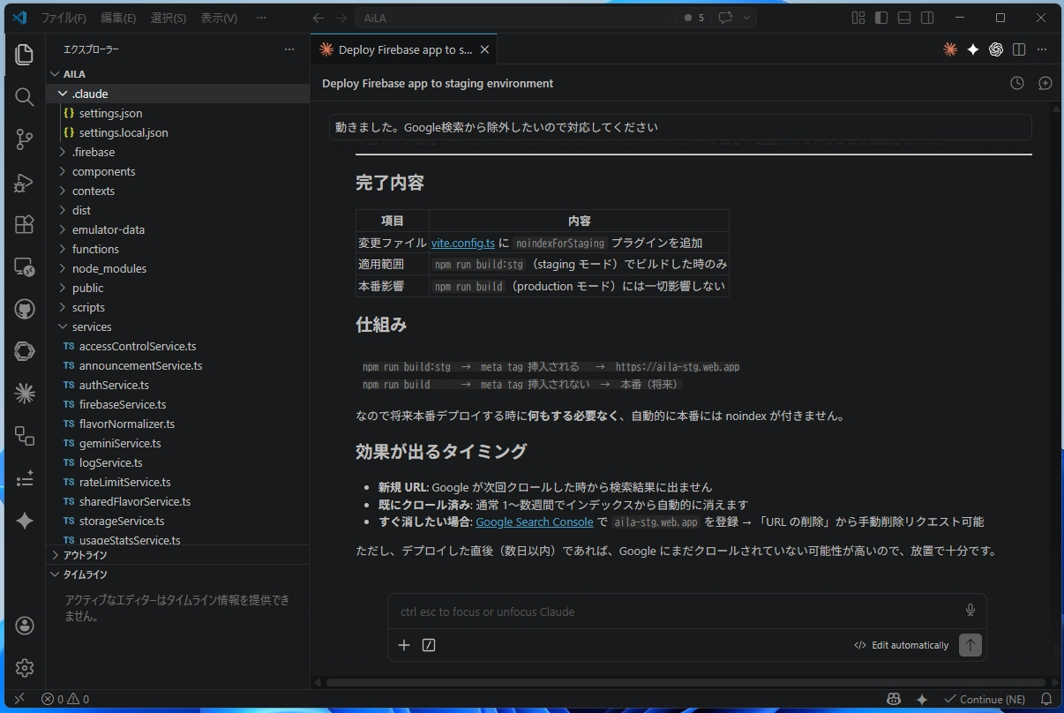The height and width of the screenshot is (713, 1064).
Task: Click the Copilot icon in status bar
Action: pos(894,699)
